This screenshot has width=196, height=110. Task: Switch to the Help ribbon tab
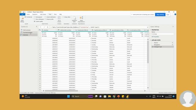[61, 14]
